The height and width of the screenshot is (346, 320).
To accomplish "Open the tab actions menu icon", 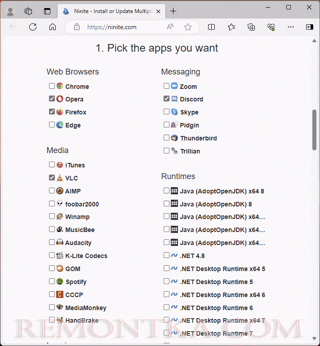I will 47,11.
